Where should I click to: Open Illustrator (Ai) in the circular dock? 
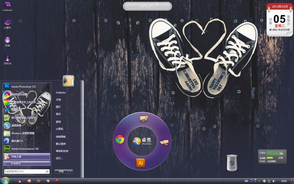click(141, 163)
